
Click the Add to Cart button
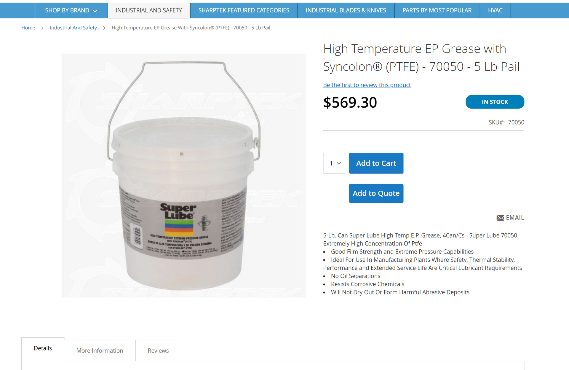coord(376,163)
